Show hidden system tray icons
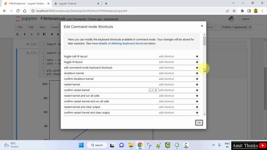The height and width of the screenshot is (150, 267). pyautogui.click(x=213, y=145)
